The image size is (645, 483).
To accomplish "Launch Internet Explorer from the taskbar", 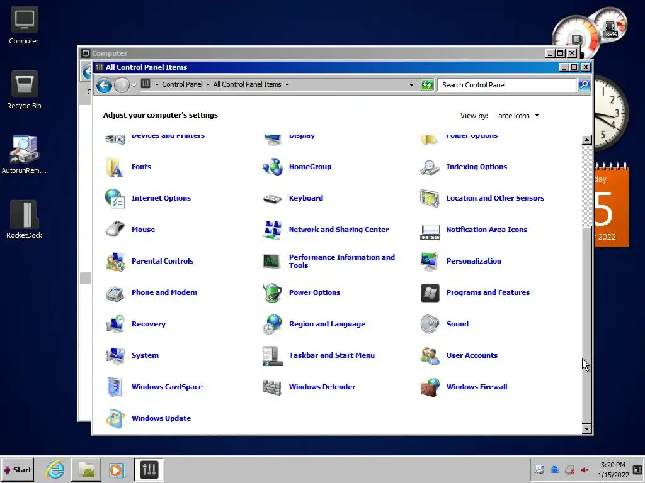I will pyautogui.click(x=55, y=470).
